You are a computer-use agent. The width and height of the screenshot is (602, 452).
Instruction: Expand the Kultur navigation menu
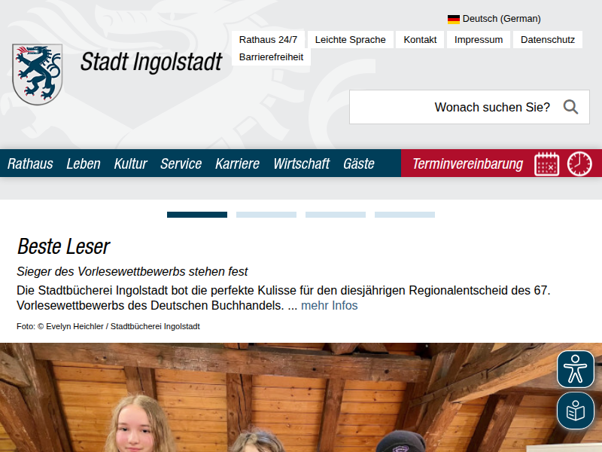point(130,163)
